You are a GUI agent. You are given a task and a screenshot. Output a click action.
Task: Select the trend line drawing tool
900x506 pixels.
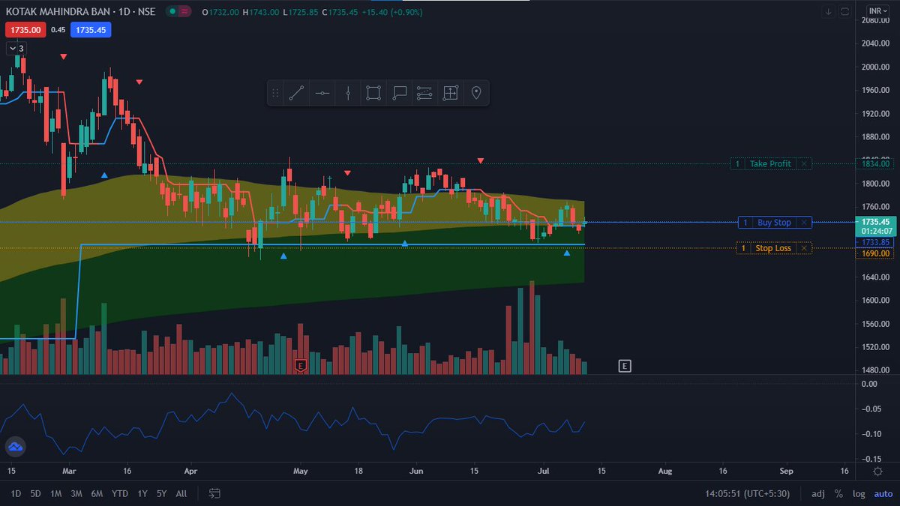coord(297,93)
